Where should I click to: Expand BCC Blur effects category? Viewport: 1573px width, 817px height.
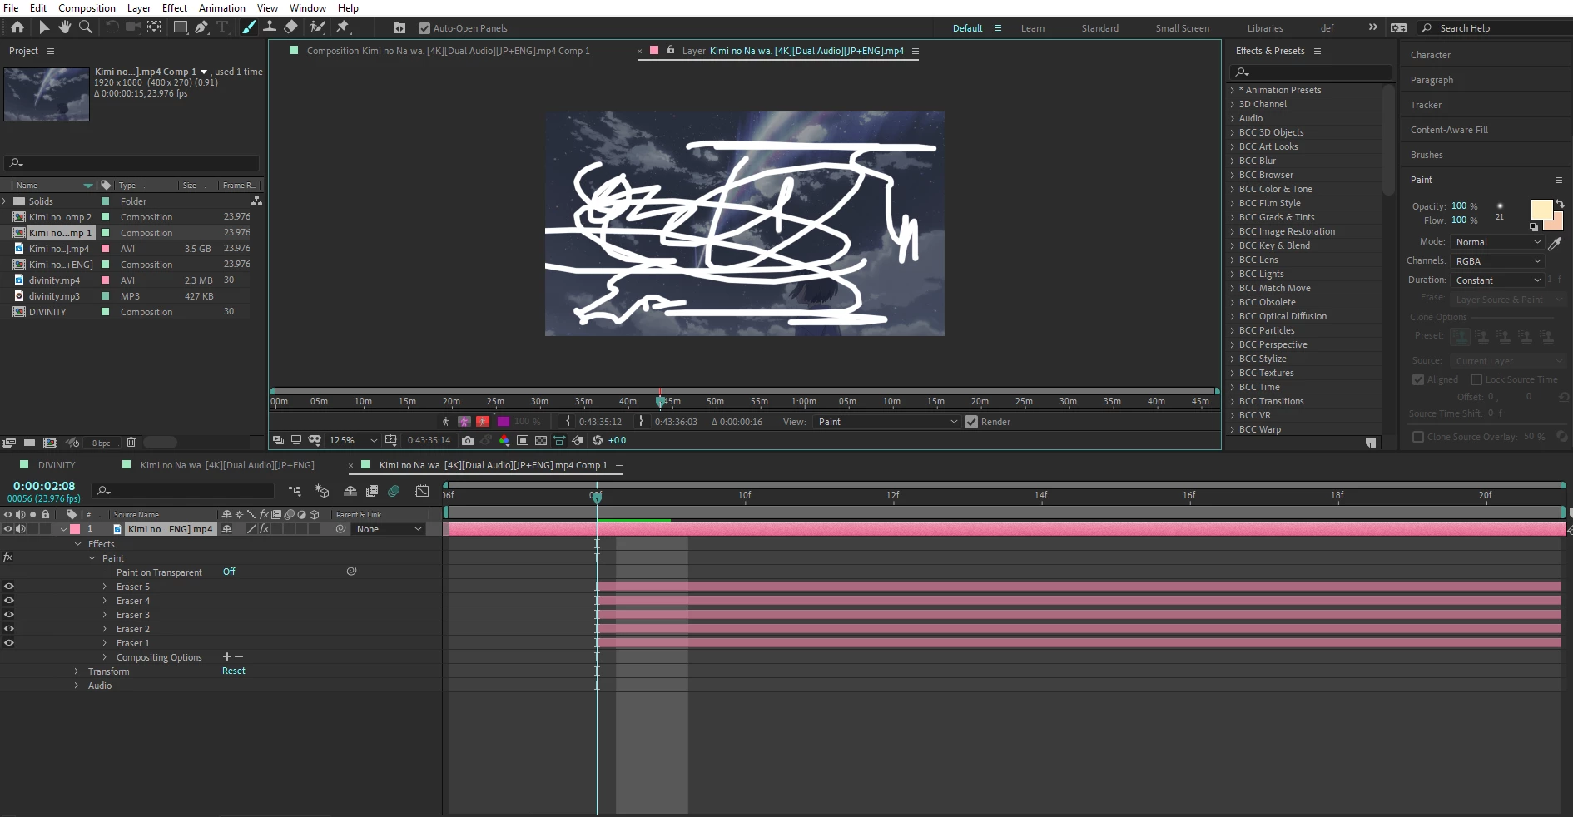click(x=1233, y=161)
